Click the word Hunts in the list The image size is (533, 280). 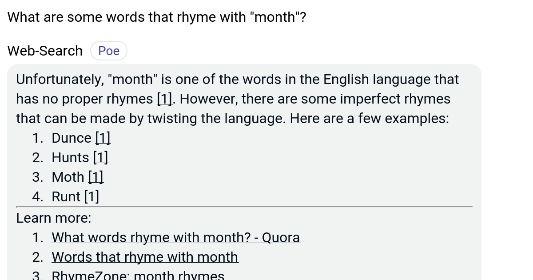[70, 157]
